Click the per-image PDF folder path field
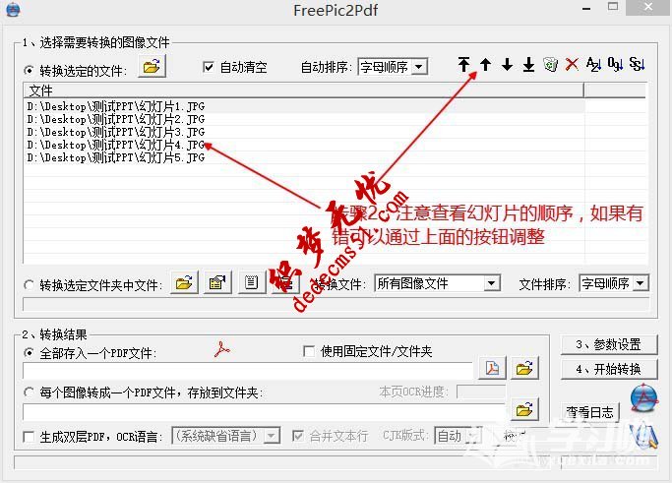Screen dimensions: 672x483 click(x=264, y=412)
